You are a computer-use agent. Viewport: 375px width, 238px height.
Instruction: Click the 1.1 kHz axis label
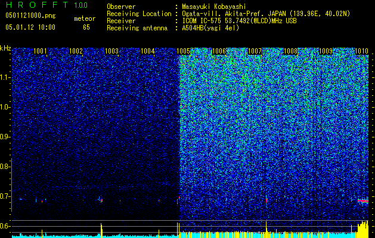click(x=5, y=77)
